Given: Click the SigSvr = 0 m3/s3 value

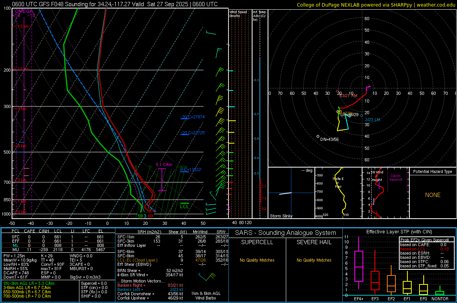Looking at the screenshot, I should coord(85,277).
